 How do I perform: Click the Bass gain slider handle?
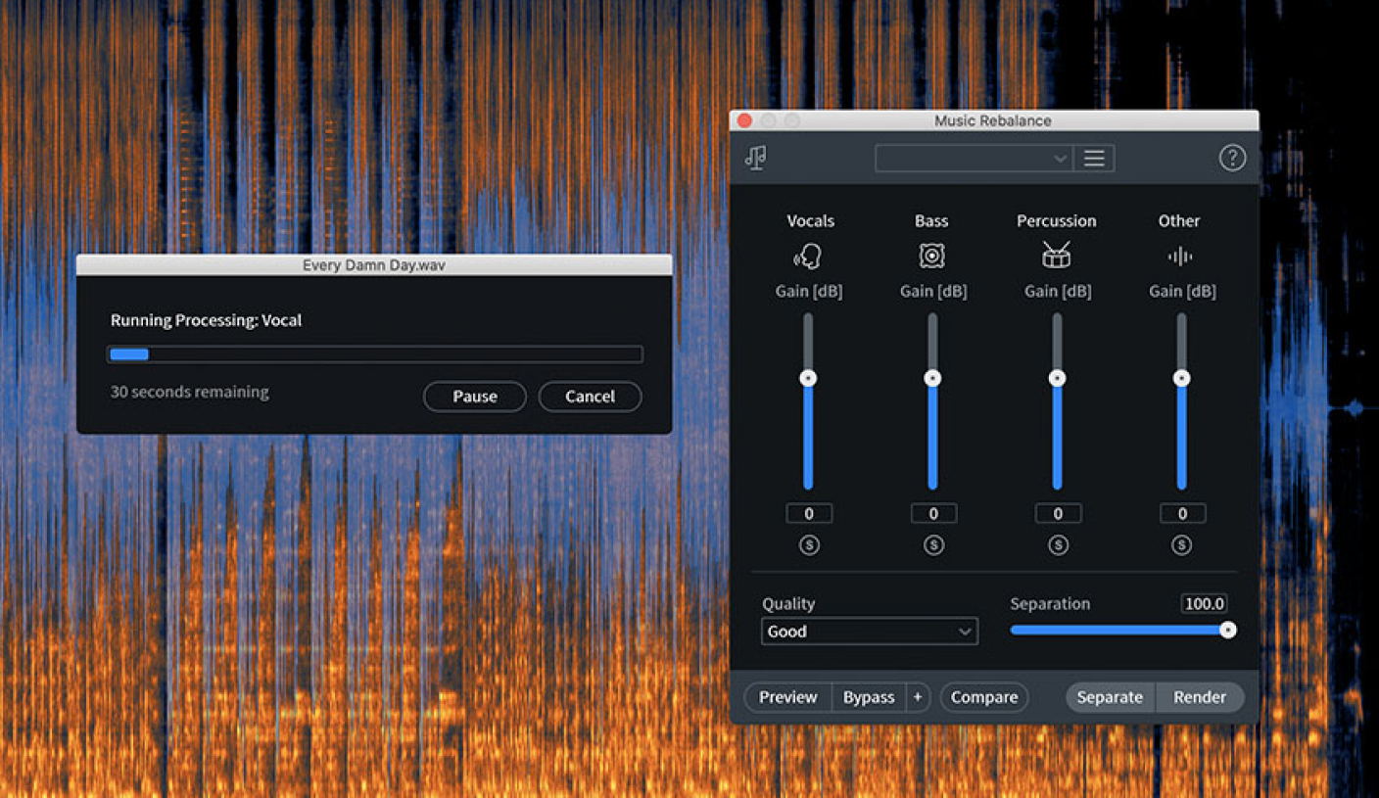click(932, 378)
